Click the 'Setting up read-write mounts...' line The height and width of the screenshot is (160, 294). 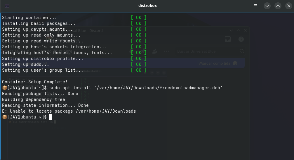[x=43, y=41]
